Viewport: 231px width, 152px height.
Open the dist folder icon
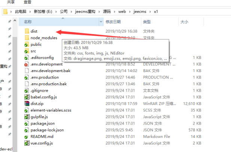[26, 31]
